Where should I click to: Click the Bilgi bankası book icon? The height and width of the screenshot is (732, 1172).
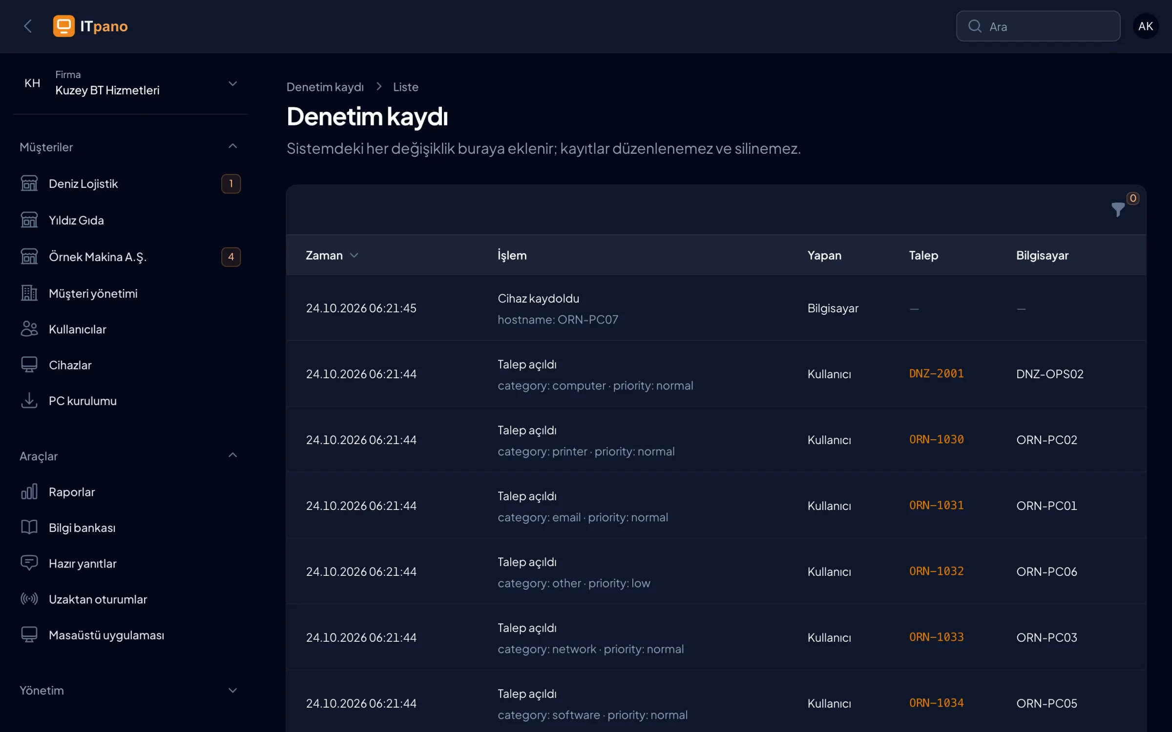29,528
